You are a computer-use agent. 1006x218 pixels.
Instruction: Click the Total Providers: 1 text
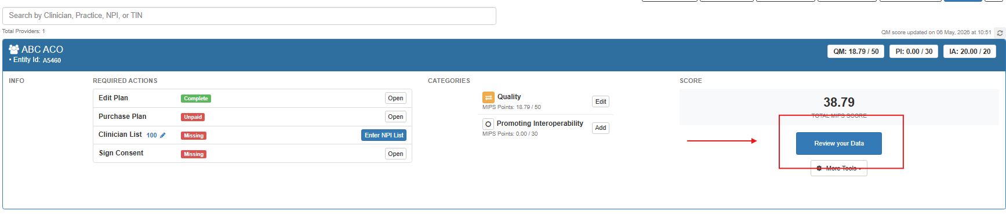(x=24, y=31)
